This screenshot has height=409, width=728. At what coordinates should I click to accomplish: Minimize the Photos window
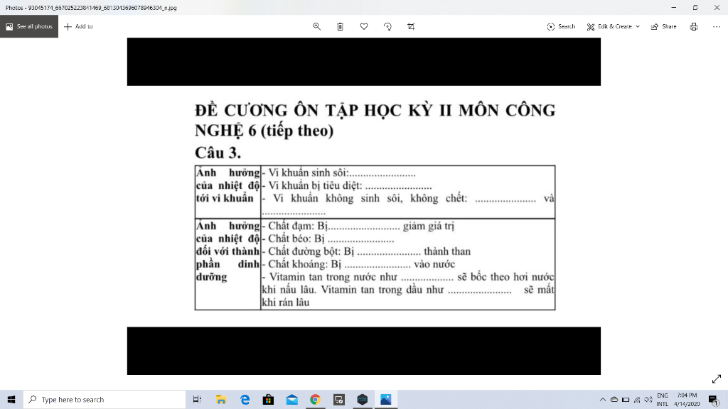tap(674, 7)
